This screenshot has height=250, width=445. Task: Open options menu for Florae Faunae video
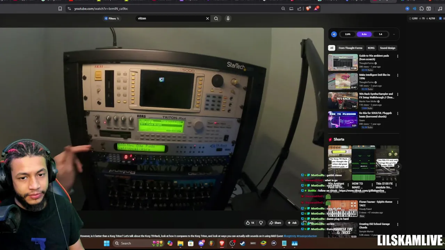pos(398,202)
